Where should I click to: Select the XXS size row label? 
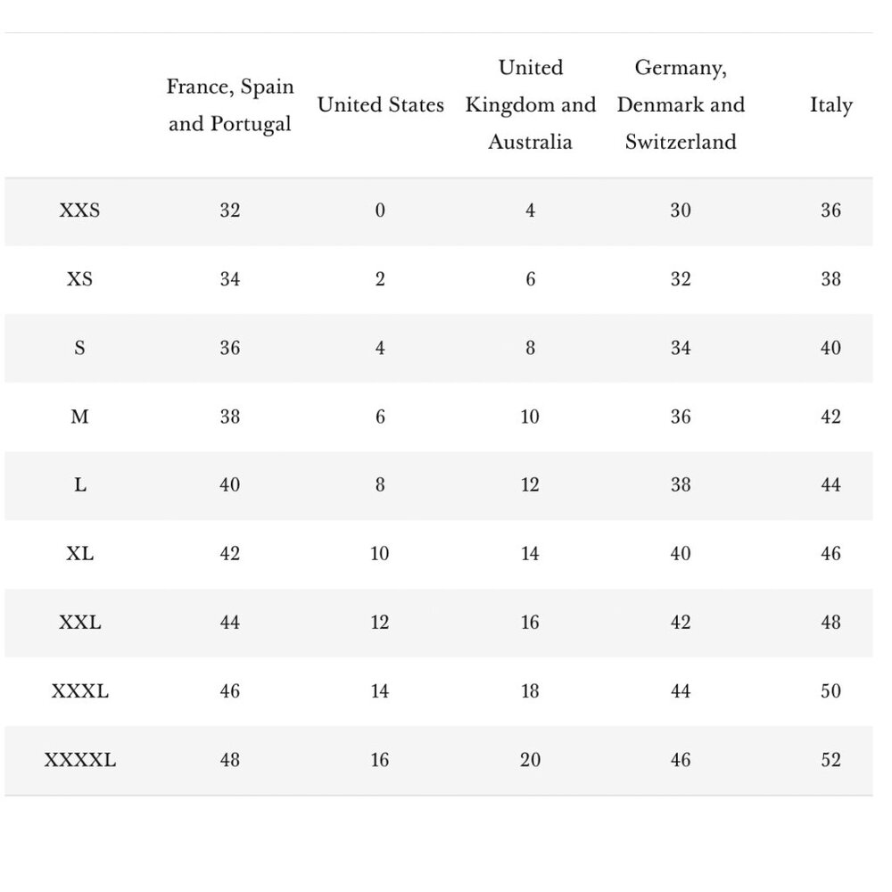[79, 211]
